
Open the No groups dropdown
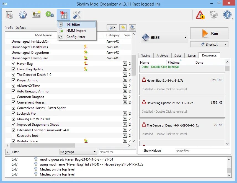point(78,152)
